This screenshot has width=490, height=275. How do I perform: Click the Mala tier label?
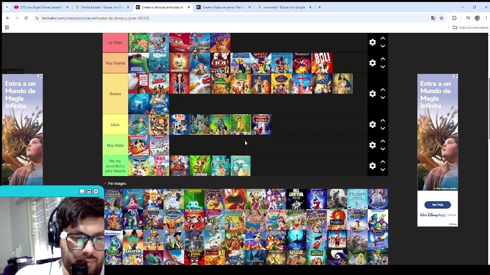pyautogui.click(x=115, y=125)
